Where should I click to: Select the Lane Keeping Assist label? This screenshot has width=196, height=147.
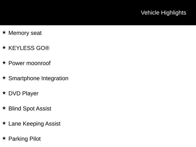(34, 124)
